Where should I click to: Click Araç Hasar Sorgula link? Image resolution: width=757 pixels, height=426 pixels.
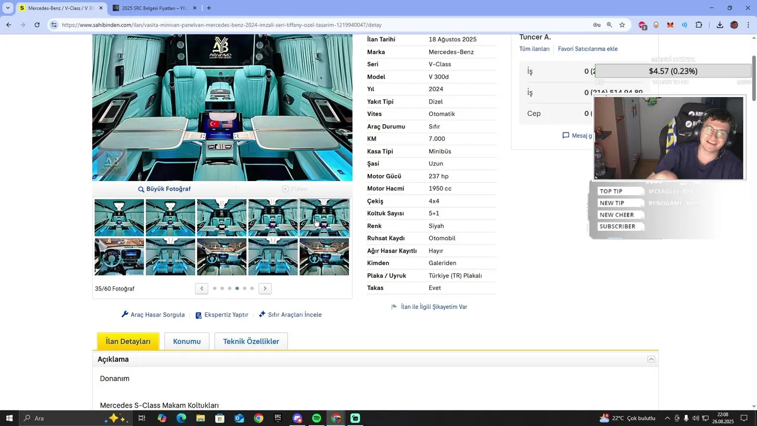(x=153, y=315)
